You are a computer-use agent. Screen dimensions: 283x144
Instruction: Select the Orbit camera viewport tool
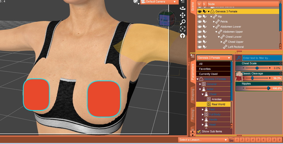(183, 8)
